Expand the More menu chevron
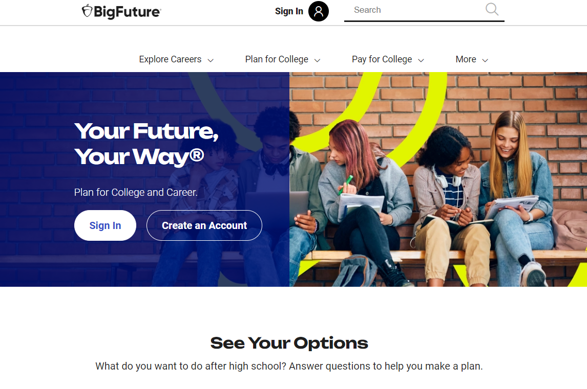This screenshot has height=389, width=587. coord(485,60)
